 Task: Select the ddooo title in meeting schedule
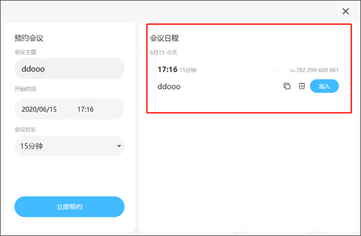(168, 86)
